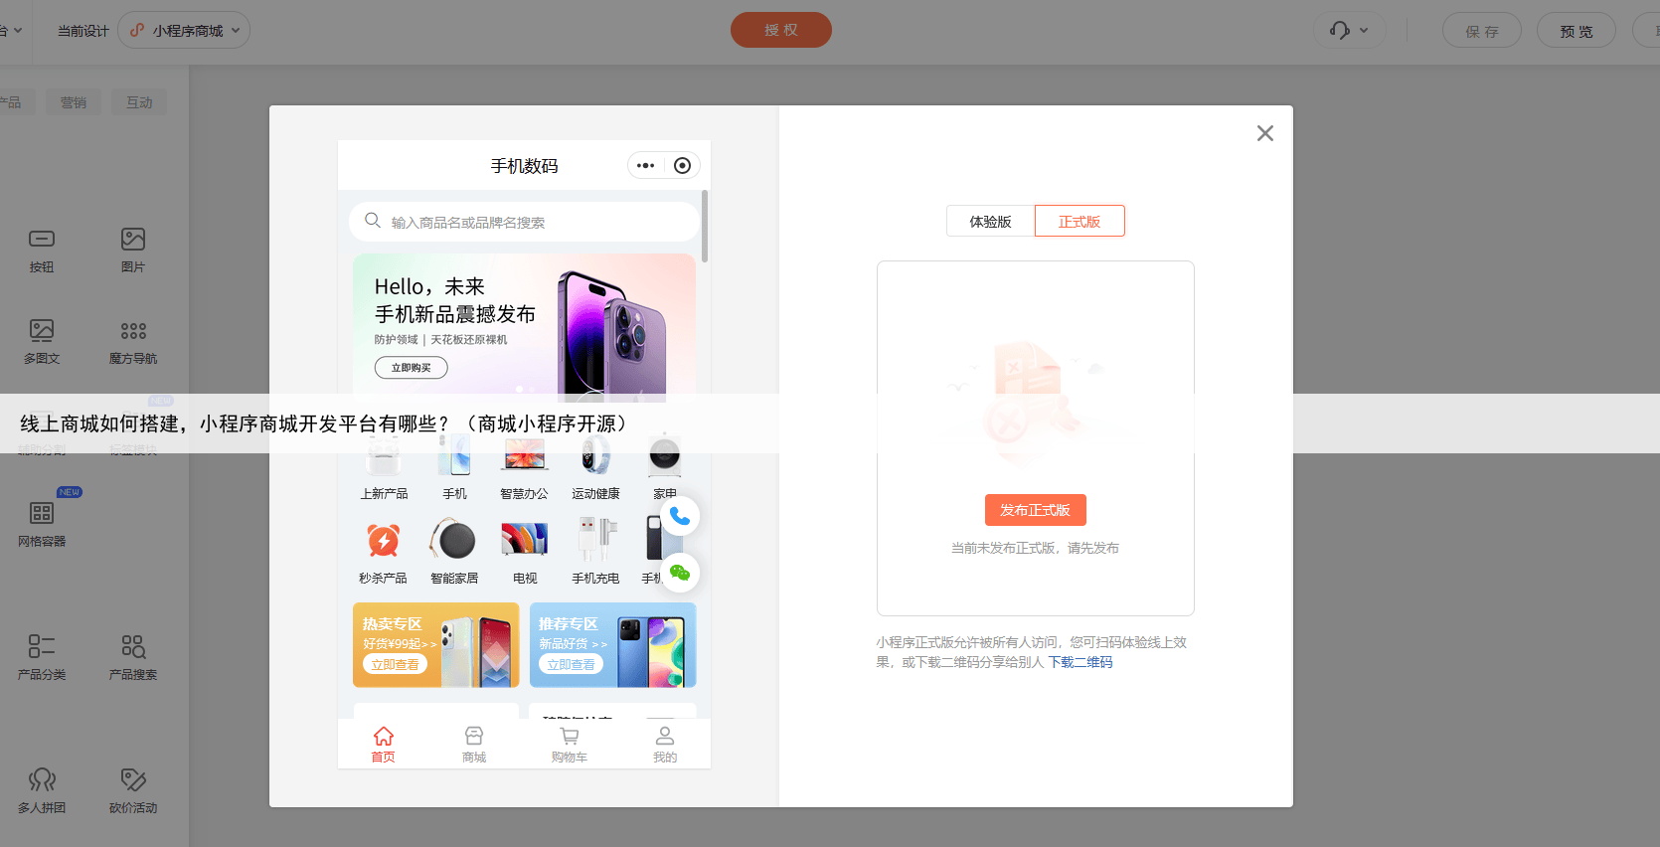Click the 发布正式版 button
The height and width of the screenshot is (847, 1660).
pos(1035,510)
